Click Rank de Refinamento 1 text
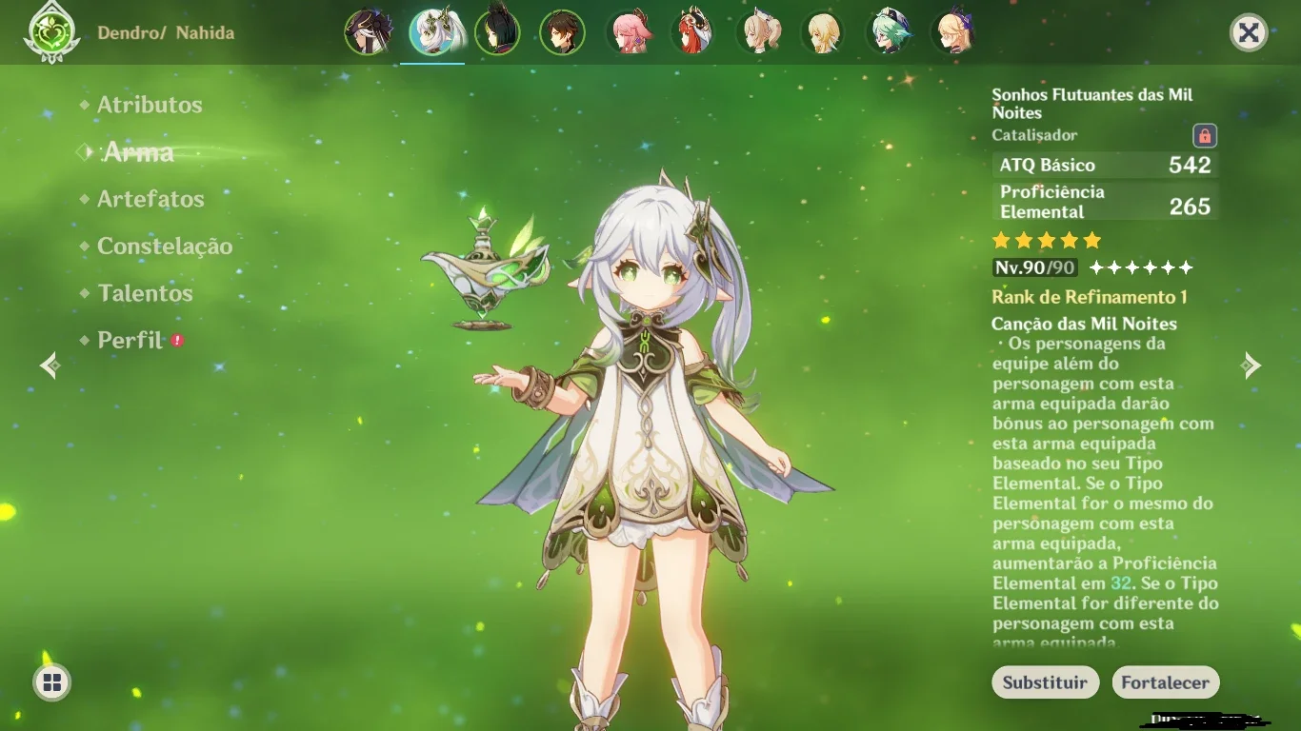Viewport: 1301px width, 731px height. [x=1089, y=297]
